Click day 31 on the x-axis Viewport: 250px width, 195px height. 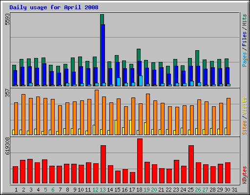click(234, 190)
